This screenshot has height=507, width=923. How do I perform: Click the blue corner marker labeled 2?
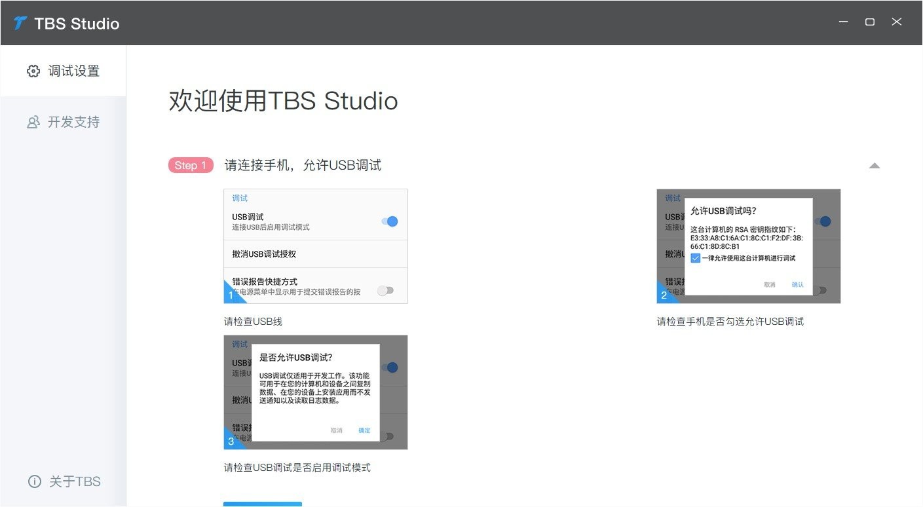coord(664,295)
